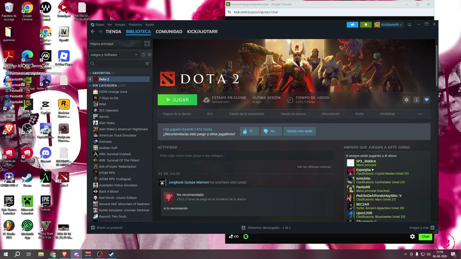Open the Windows notification center
Image resolution: width=461 pixels, height=259 pixels.
click(x=453, y=254)
